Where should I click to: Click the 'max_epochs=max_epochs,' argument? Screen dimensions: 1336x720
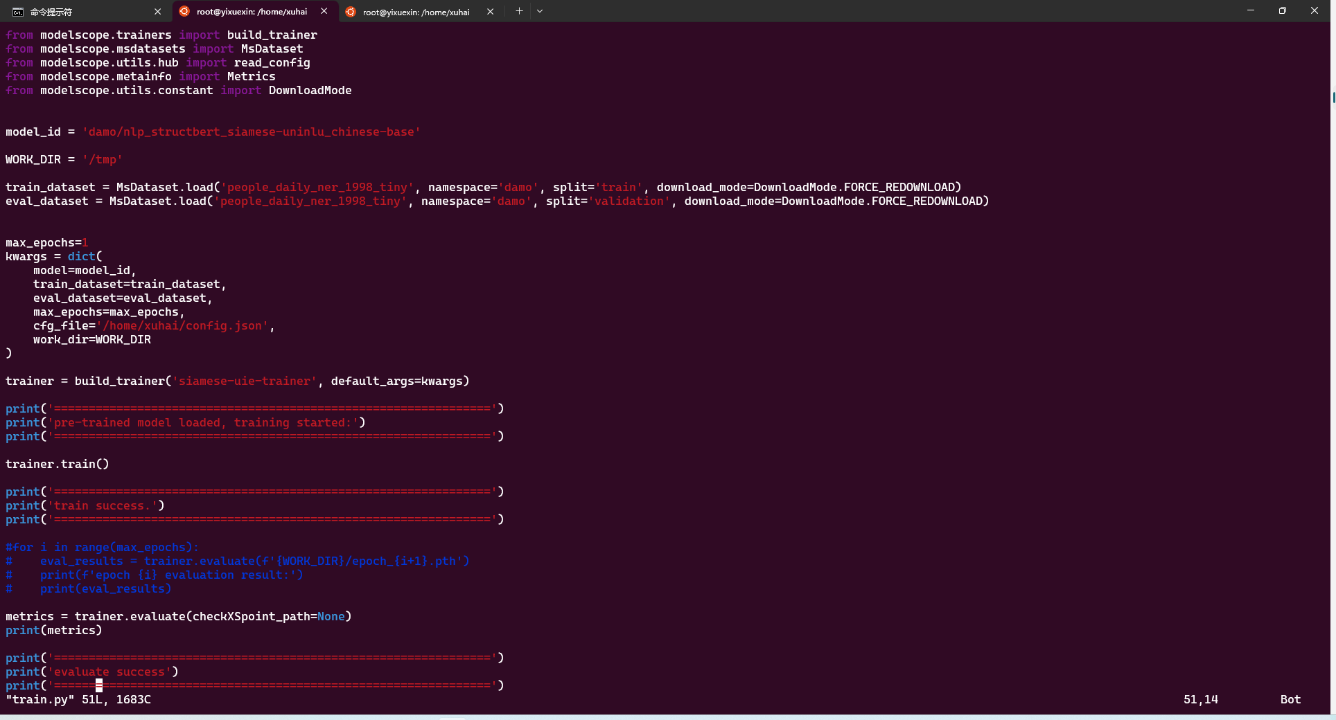tap(109, 312)
